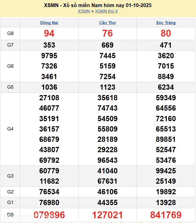Click Sóc Trăng G2 number 19892
Viewport: 196px width, 223px height.
[166, 192]
